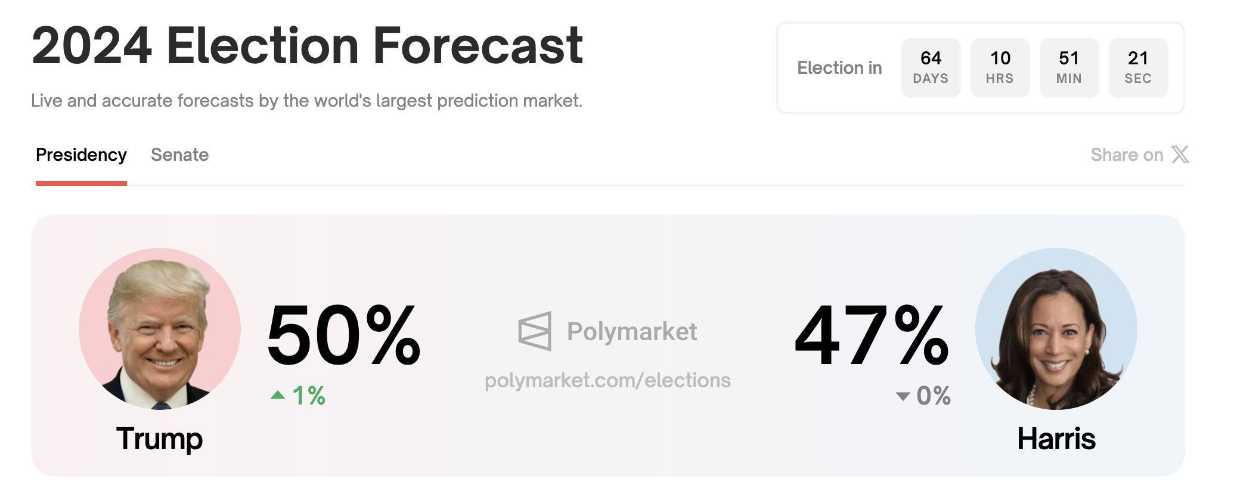Screen dimensions: 1234x504
Task: Click the "Share on" text link
Action: [x=1126, y=155]
